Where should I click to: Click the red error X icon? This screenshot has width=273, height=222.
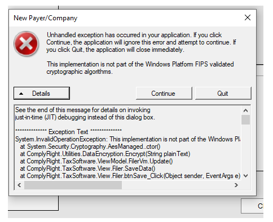click(x=27, y=43)
